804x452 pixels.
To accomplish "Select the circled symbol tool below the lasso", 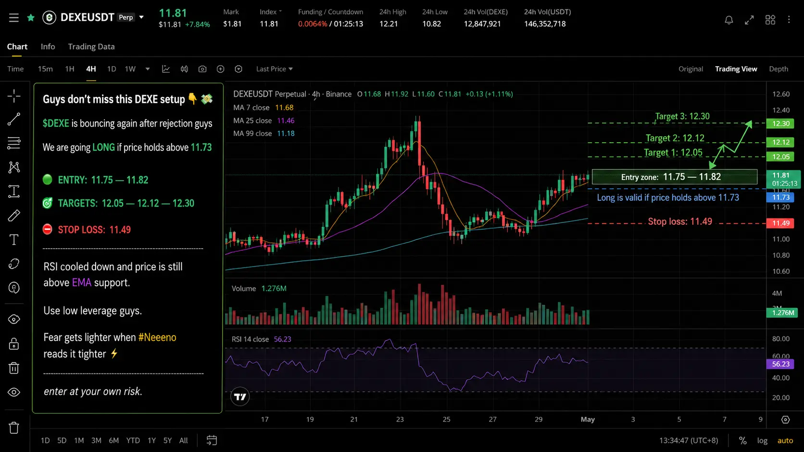I will 14,288.
